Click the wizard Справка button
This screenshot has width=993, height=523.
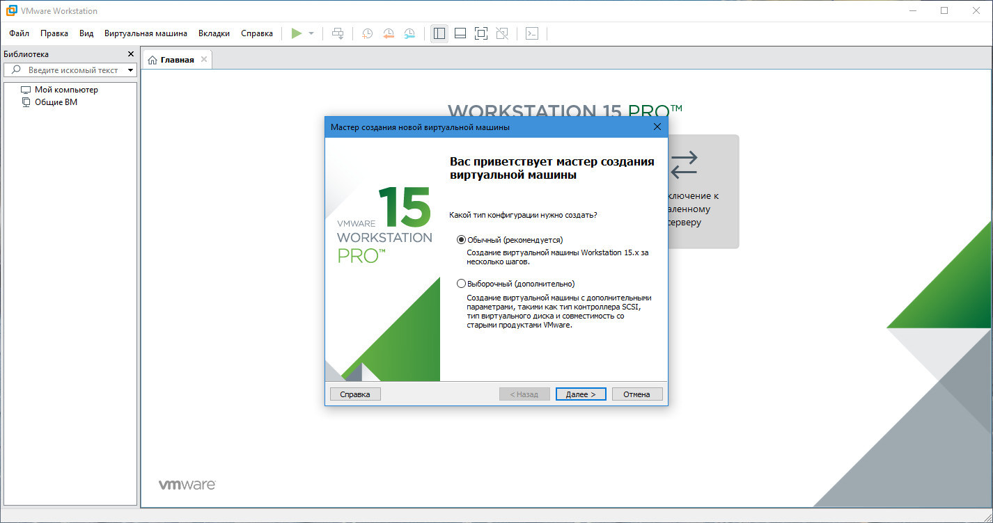point(355,394)
